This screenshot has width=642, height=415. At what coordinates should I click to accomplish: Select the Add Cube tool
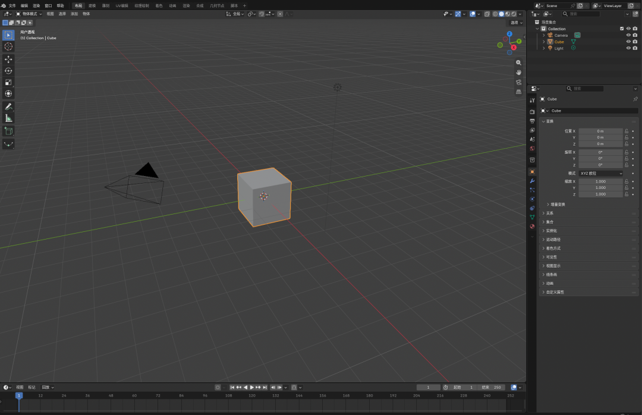tap(8, 131)
